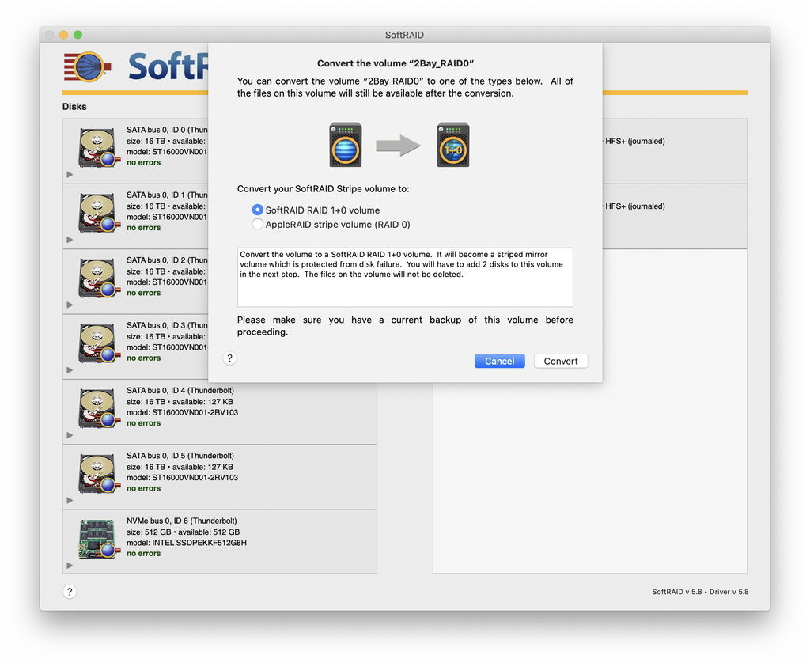Expand the SATA bus 0, ID 3 disk details

pos(70,370)
